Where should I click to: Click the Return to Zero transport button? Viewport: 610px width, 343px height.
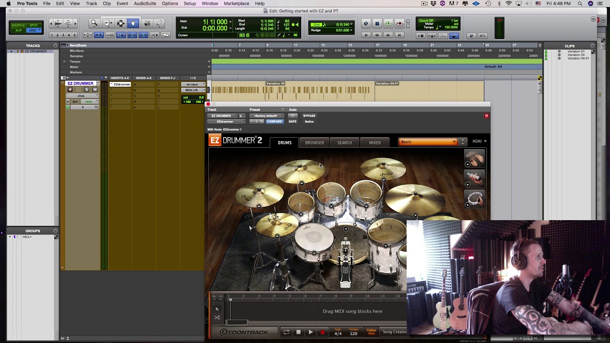point(366,35)
